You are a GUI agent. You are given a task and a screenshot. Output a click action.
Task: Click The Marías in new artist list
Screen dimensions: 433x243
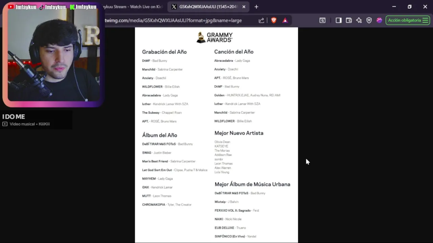tap(222, 151)
